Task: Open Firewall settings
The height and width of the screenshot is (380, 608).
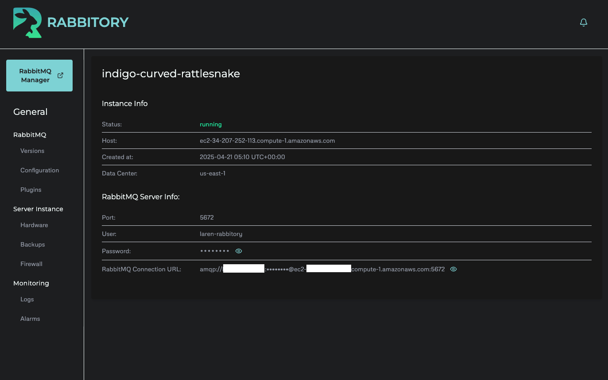Action: coord(31,264)
